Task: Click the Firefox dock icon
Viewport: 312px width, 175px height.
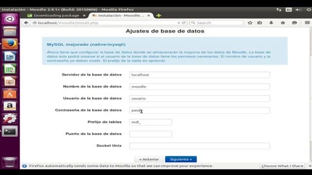Action: point(10,44)
